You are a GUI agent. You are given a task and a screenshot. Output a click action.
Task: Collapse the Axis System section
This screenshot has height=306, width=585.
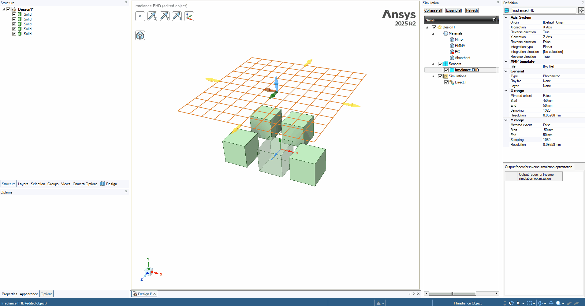(506, 17)
